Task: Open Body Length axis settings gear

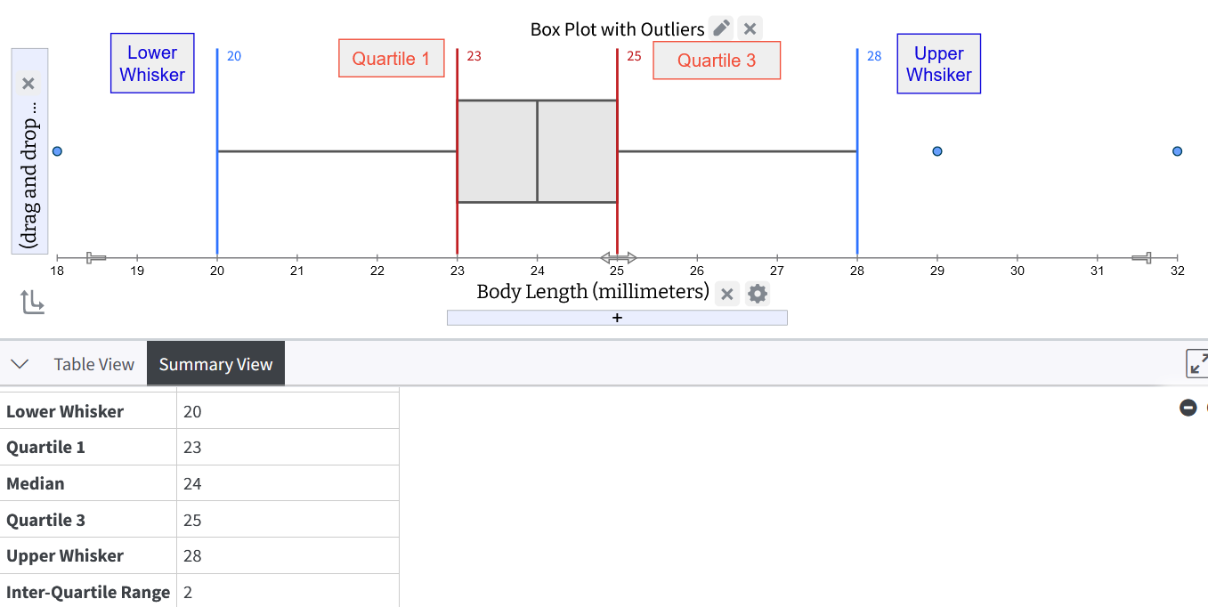Action: 758,294
